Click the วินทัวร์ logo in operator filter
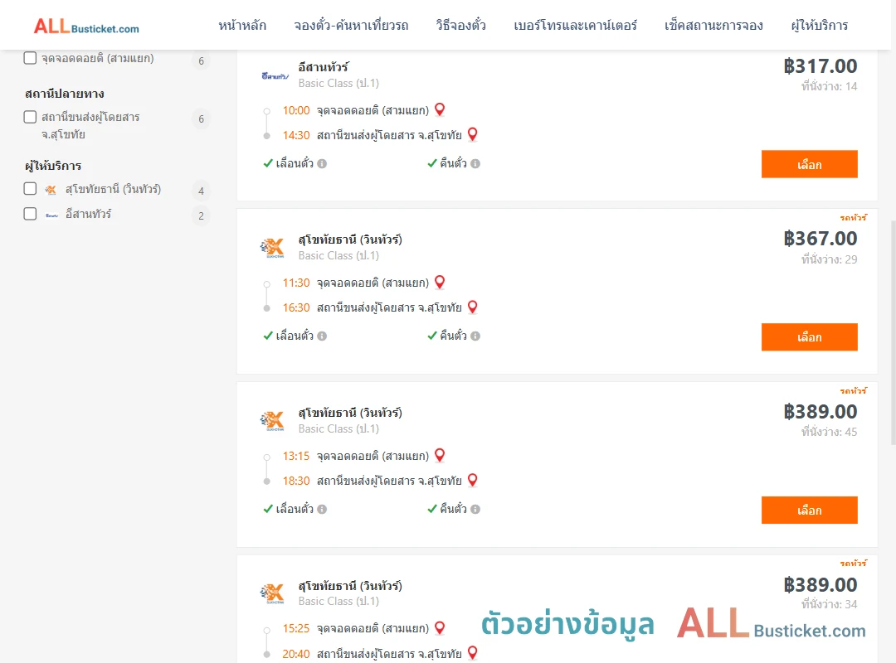The height and width of the screenshot is (663, 896). click(x=51, y=190)
